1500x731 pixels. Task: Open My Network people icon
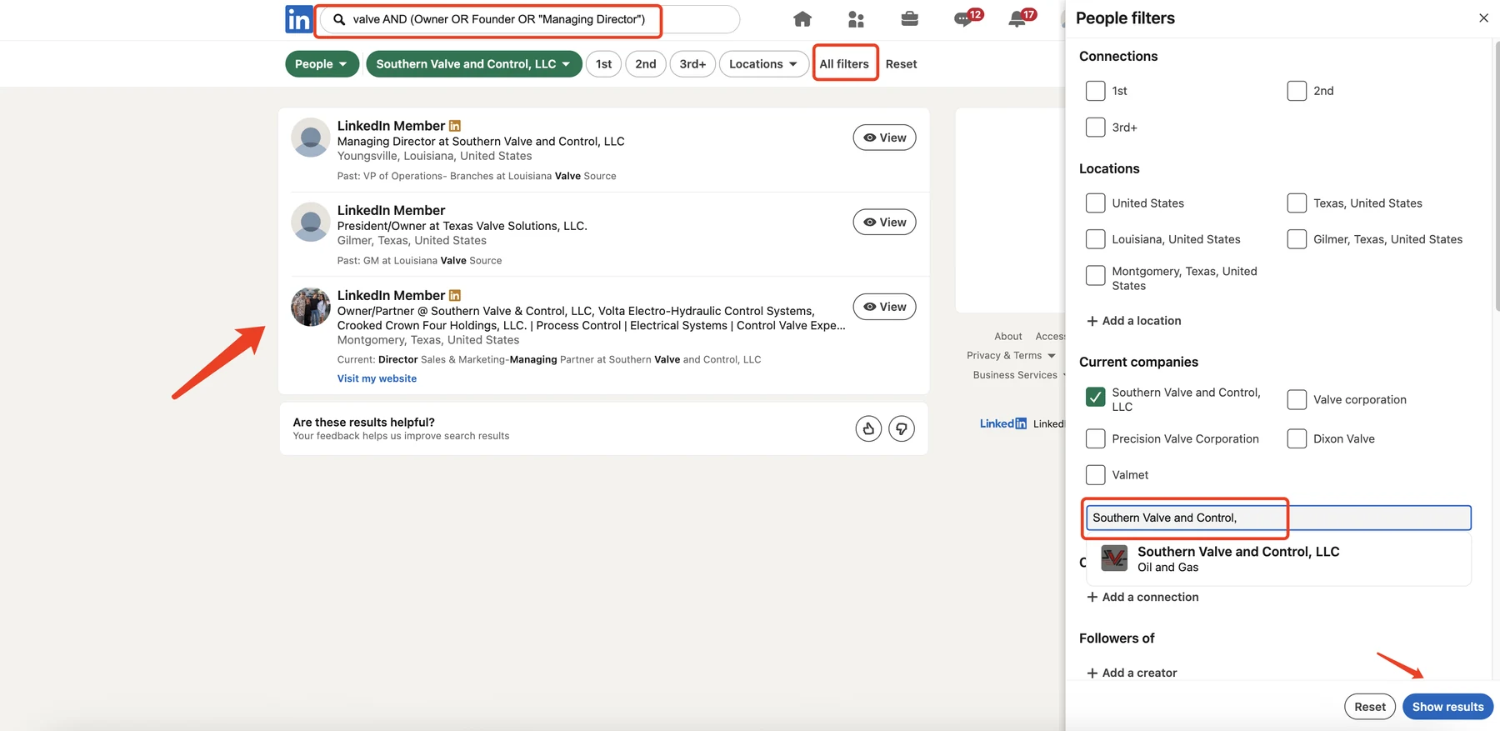click(856, 19)
